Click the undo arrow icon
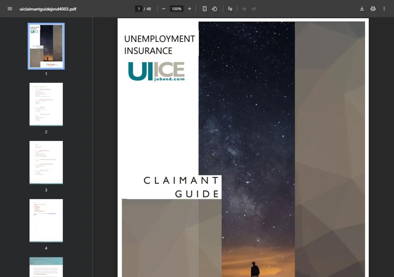The height and width of the screenshot is (277, 394). click(244, 9)
